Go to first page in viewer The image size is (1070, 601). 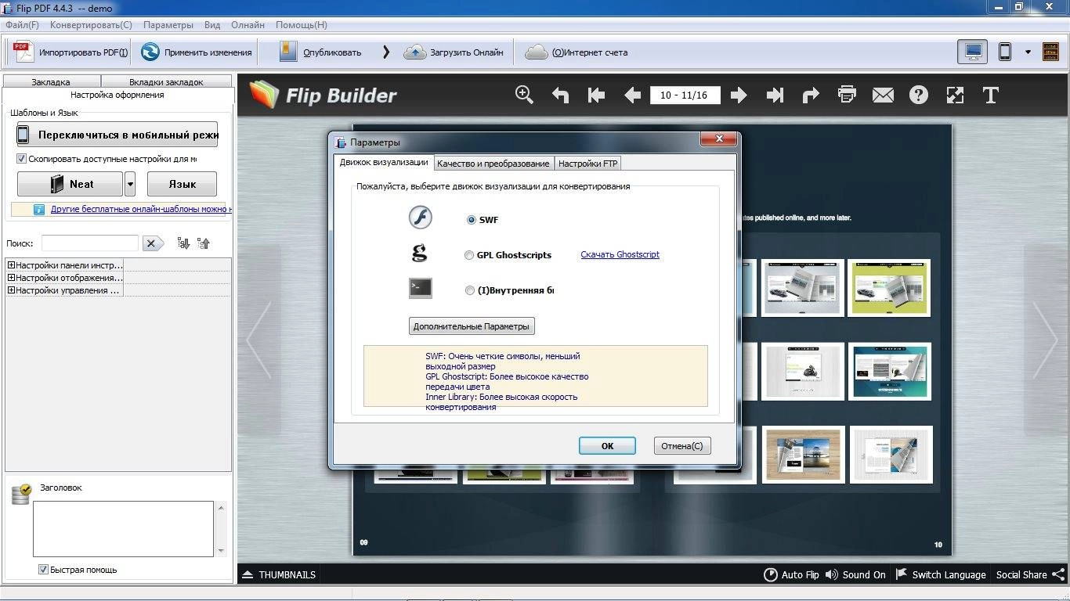click(596, 95)
